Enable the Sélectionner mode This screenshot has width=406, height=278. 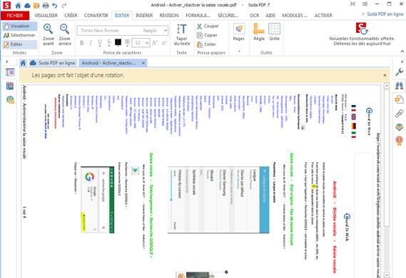pos(19,35)
